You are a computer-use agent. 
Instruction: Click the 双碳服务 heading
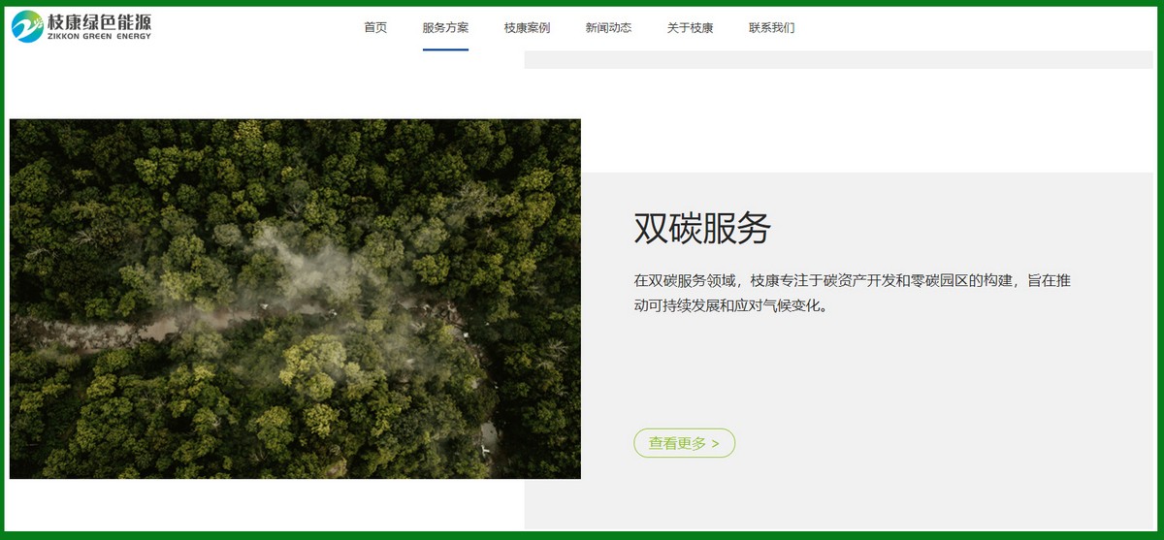(x=702, y=228)
